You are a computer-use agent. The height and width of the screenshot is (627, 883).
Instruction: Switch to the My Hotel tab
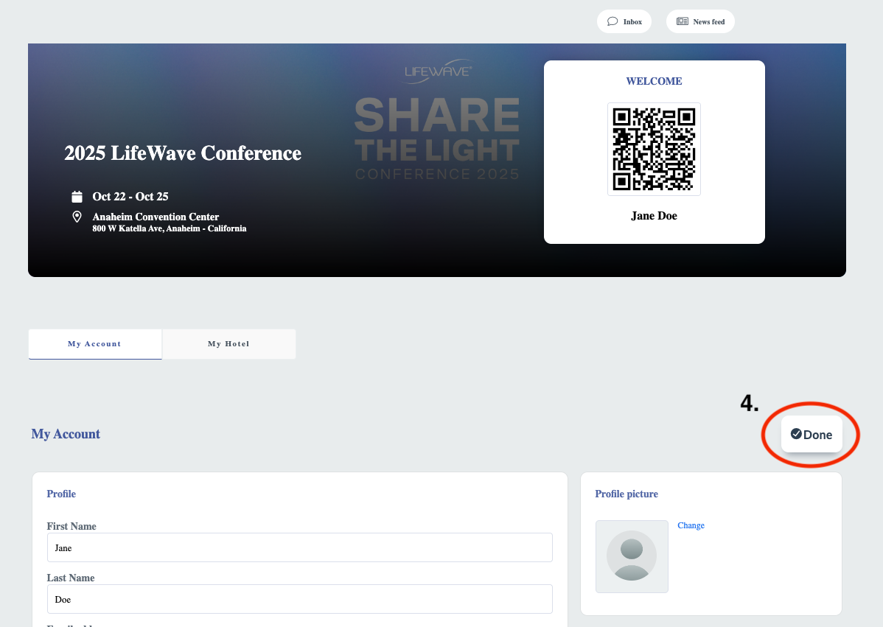[x=228, y=344]
